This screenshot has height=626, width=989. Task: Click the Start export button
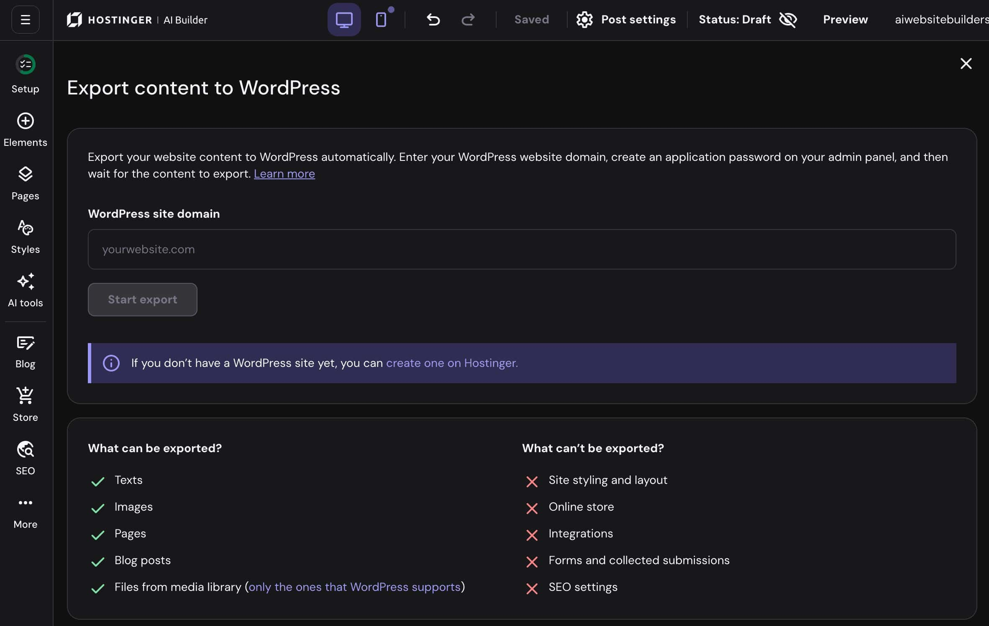pyautogui.click(x=142, y=300)
